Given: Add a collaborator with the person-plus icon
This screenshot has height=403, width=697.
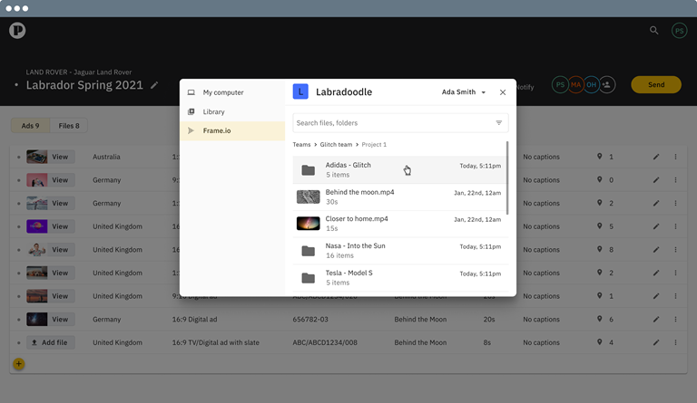Looking at the screenshot, I should 607,85.
